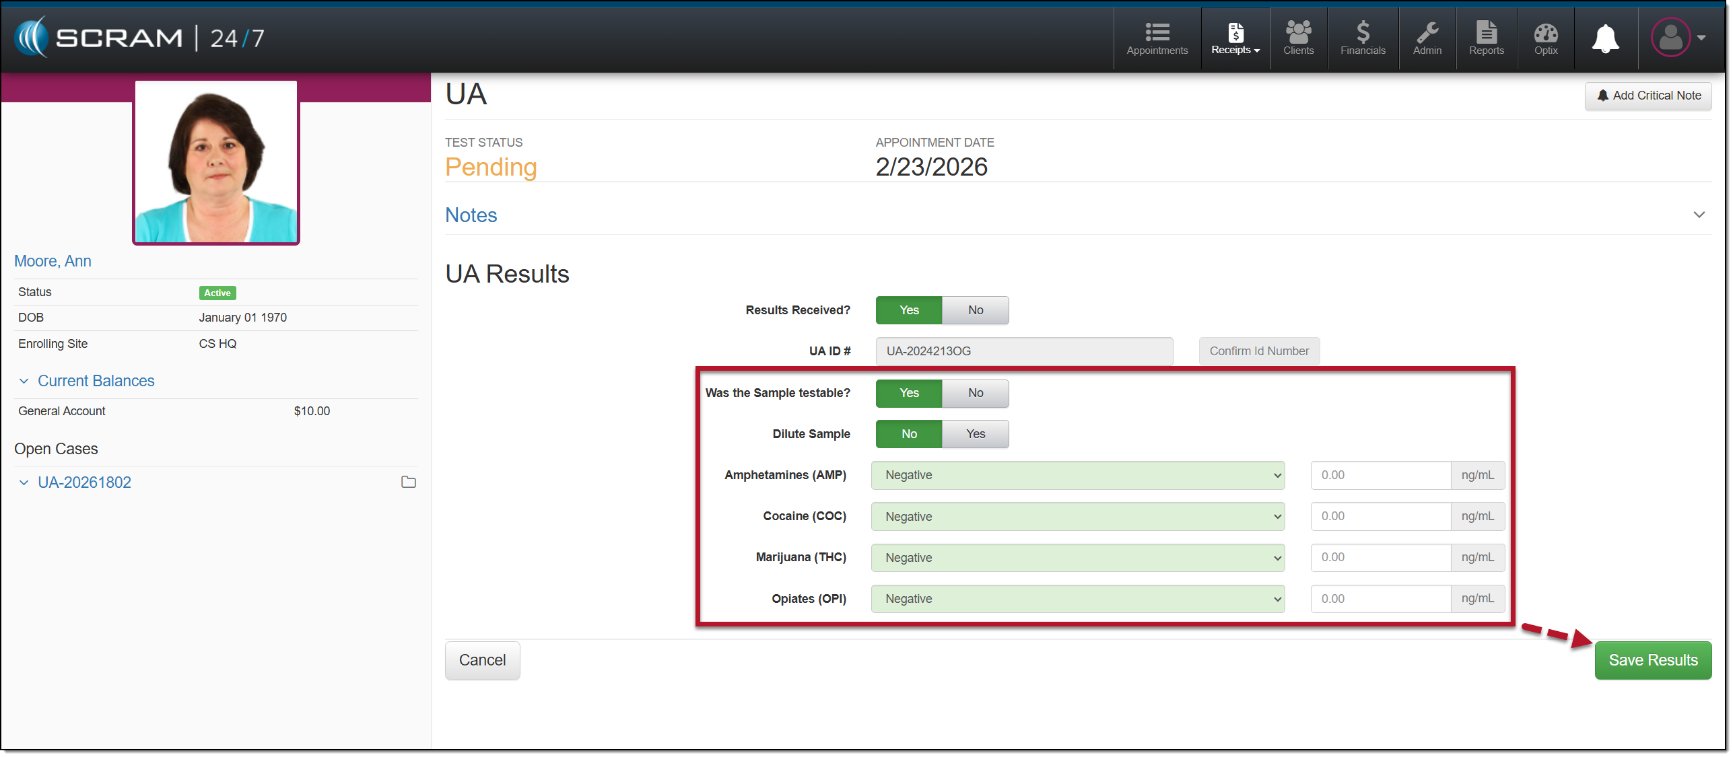The width and height of the screenshot is (1733, 757).
Task: Open the Marijuana (THC) result dropdown
Action: point(1077,558)
